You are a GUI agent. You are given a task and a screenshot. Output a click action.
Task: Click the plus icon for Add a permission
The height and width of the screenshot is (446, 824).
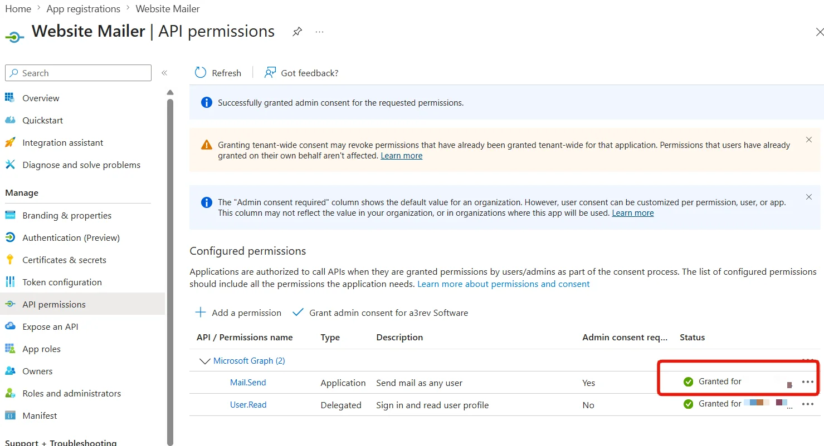201,313
